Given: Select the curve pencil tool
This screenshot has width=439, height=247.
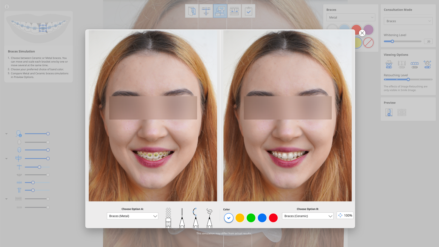Looking at the screenshot, I should coord(196,218).
